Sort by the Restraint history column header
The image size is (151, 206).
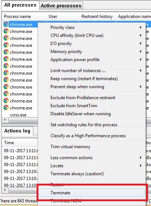pos(97,16)
